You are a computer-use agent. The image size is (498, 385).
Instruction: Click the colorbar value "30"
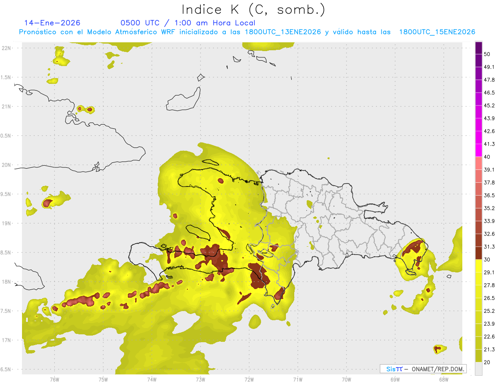pyautogui.click(x=487, y=260)
